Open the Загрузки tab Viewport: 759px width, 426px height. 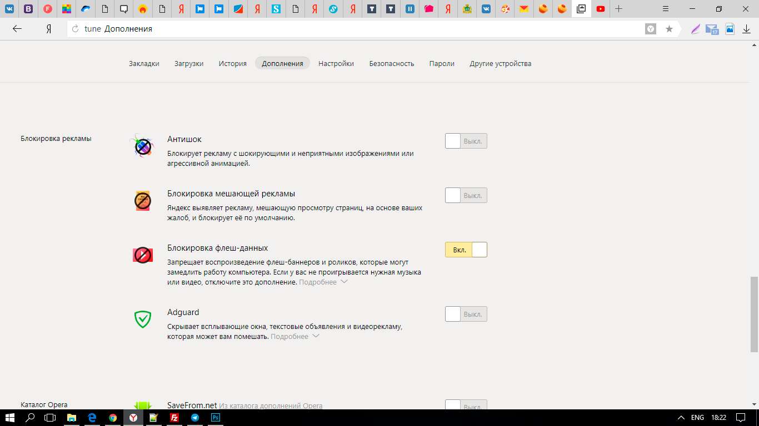tap(189, 63)
